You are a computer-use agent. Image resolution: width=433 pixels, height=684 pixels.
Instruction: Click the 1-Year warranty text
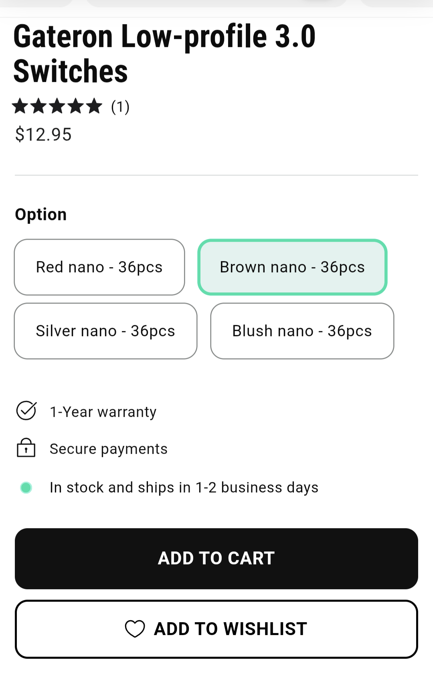[103, 412]
